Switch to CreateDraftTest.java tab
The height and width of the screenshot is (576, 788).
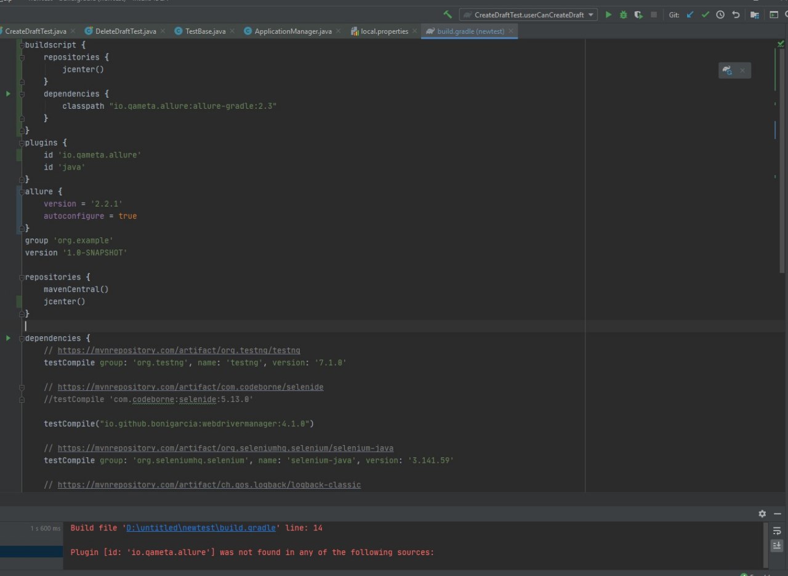(x=36, y=31)
